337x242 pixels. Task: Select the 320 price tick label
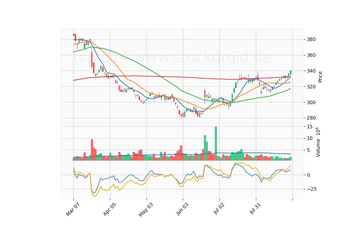point(311,87)
